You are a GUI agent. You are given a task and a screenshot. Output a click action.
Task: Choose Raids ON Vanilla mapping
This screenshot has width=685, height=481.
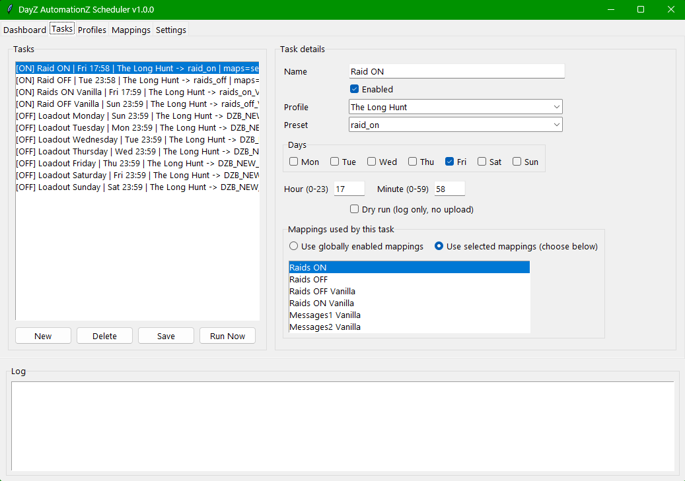(x=410, y=303)
